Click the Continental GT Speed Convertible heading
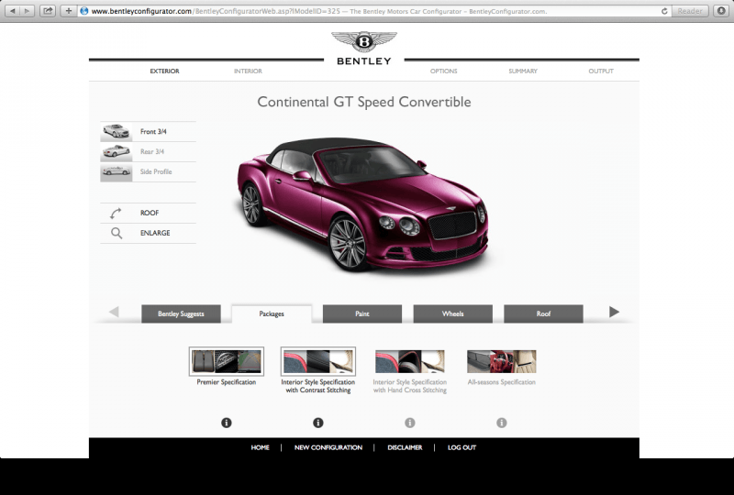Screen dimensions: 734x495 364,102
